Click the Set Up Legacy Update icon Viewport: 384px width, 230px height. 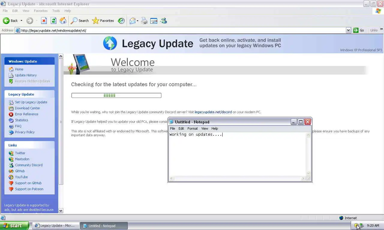(x=11, y=102)
